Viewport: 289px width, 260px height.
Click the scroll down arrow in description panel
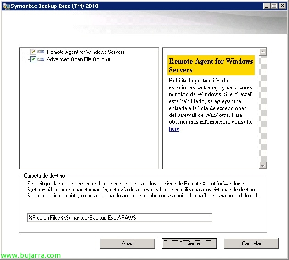coord(263,165)
